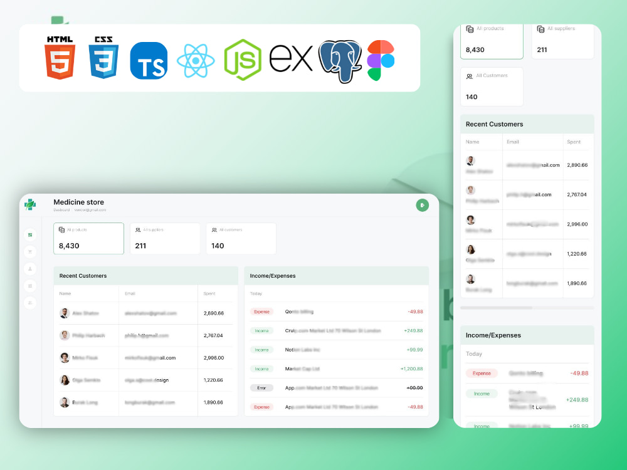Click the desktop 'Income/Expenses' heading

click(273, 276)
